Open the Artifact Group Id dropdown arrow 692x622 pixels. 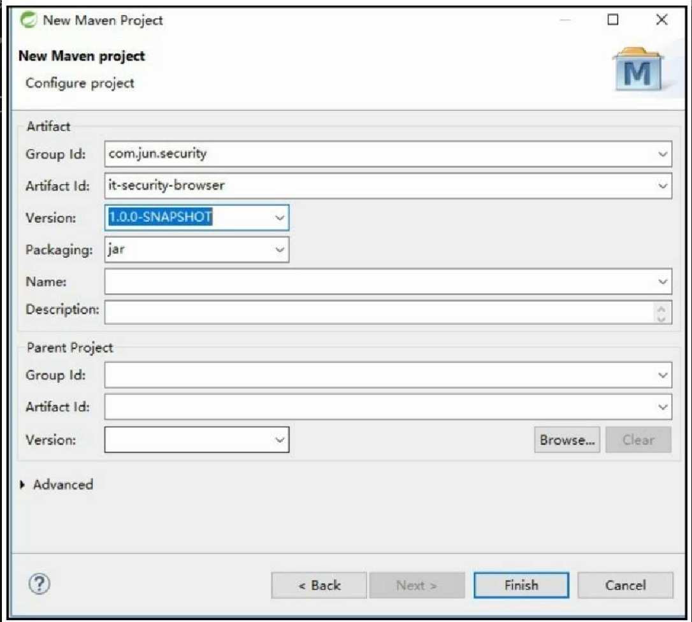pyautogui.click(x=663, y=154)
